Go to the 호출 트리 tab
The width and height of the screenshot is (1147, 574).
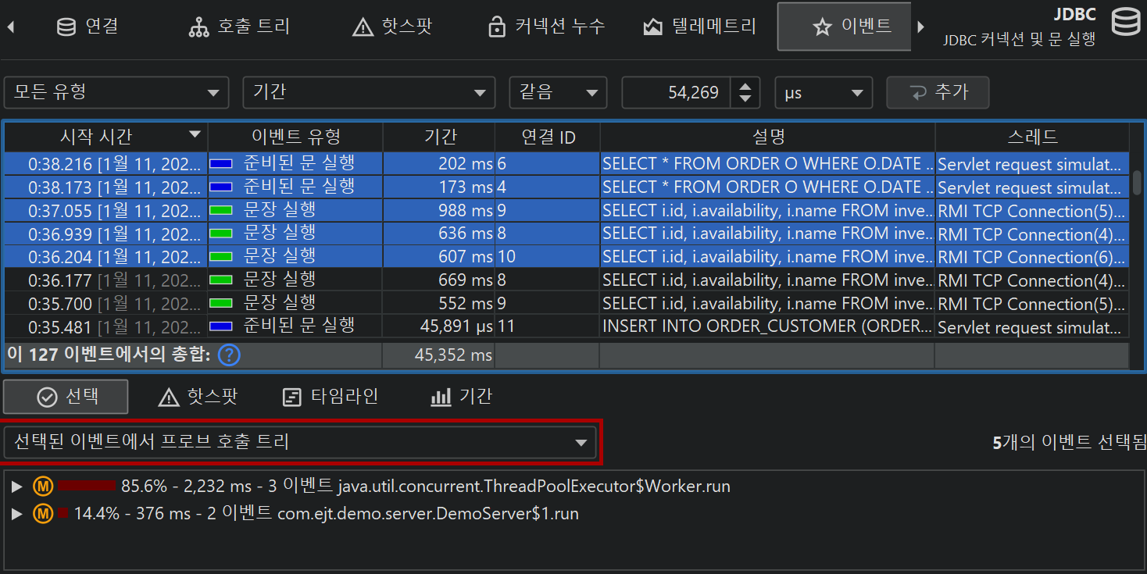(x=239, y=27)
